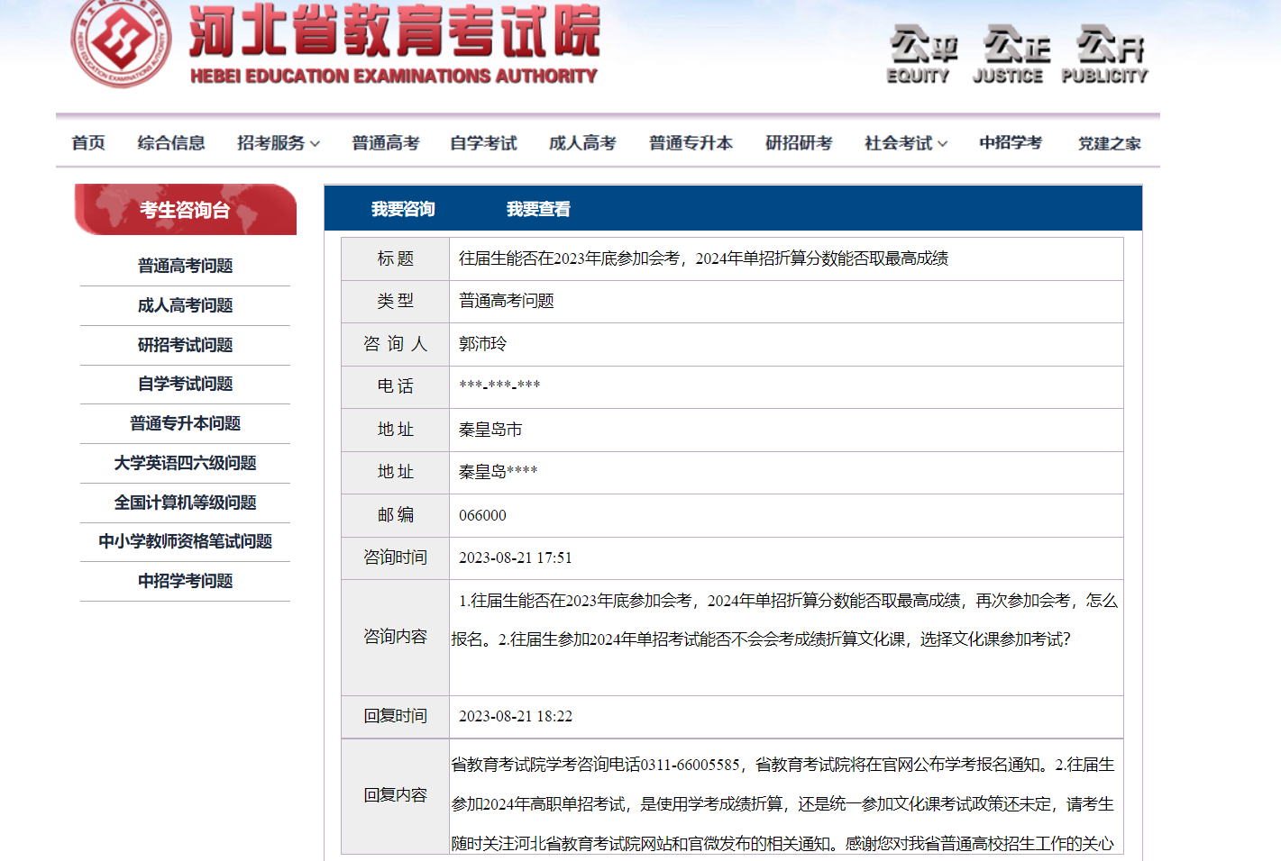Image resolution: width=1281 pixels, height=861 pixels.
Task: Click the 咨询人 label cell
Action: 395,344
